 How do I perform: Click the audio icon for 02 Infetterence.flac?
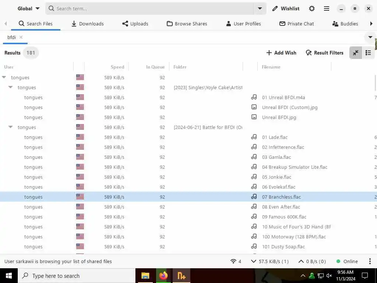tap(254, 147)
